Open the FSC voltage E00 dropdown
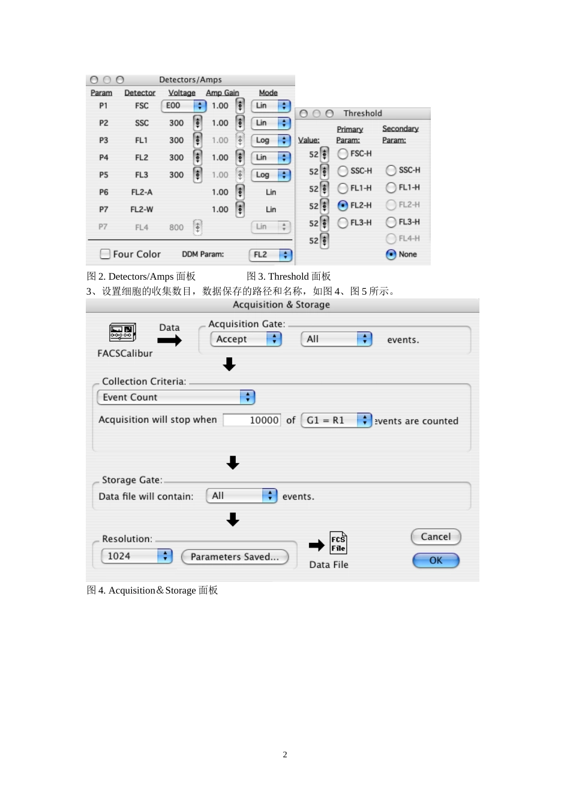 pyautogui.click(x=184, y=106)
